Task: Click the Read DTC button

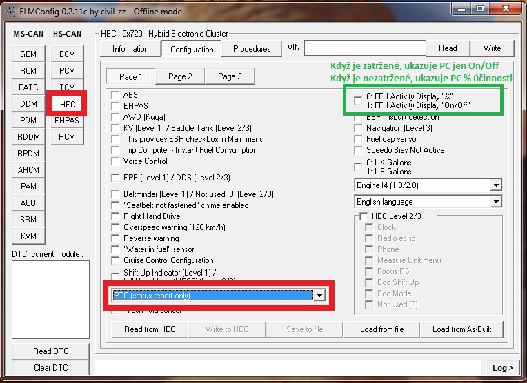Action: [x=51, y=351]
